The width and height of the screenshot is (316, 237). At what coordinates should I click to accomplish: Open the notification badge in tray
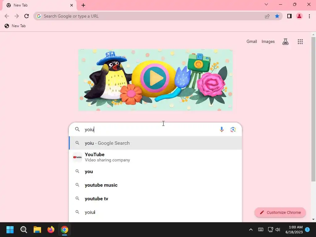click(307, 230)
